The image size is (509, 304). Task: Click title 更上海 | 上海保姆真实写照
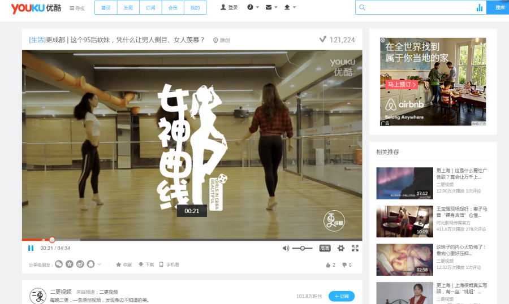(x=461, y=288)
